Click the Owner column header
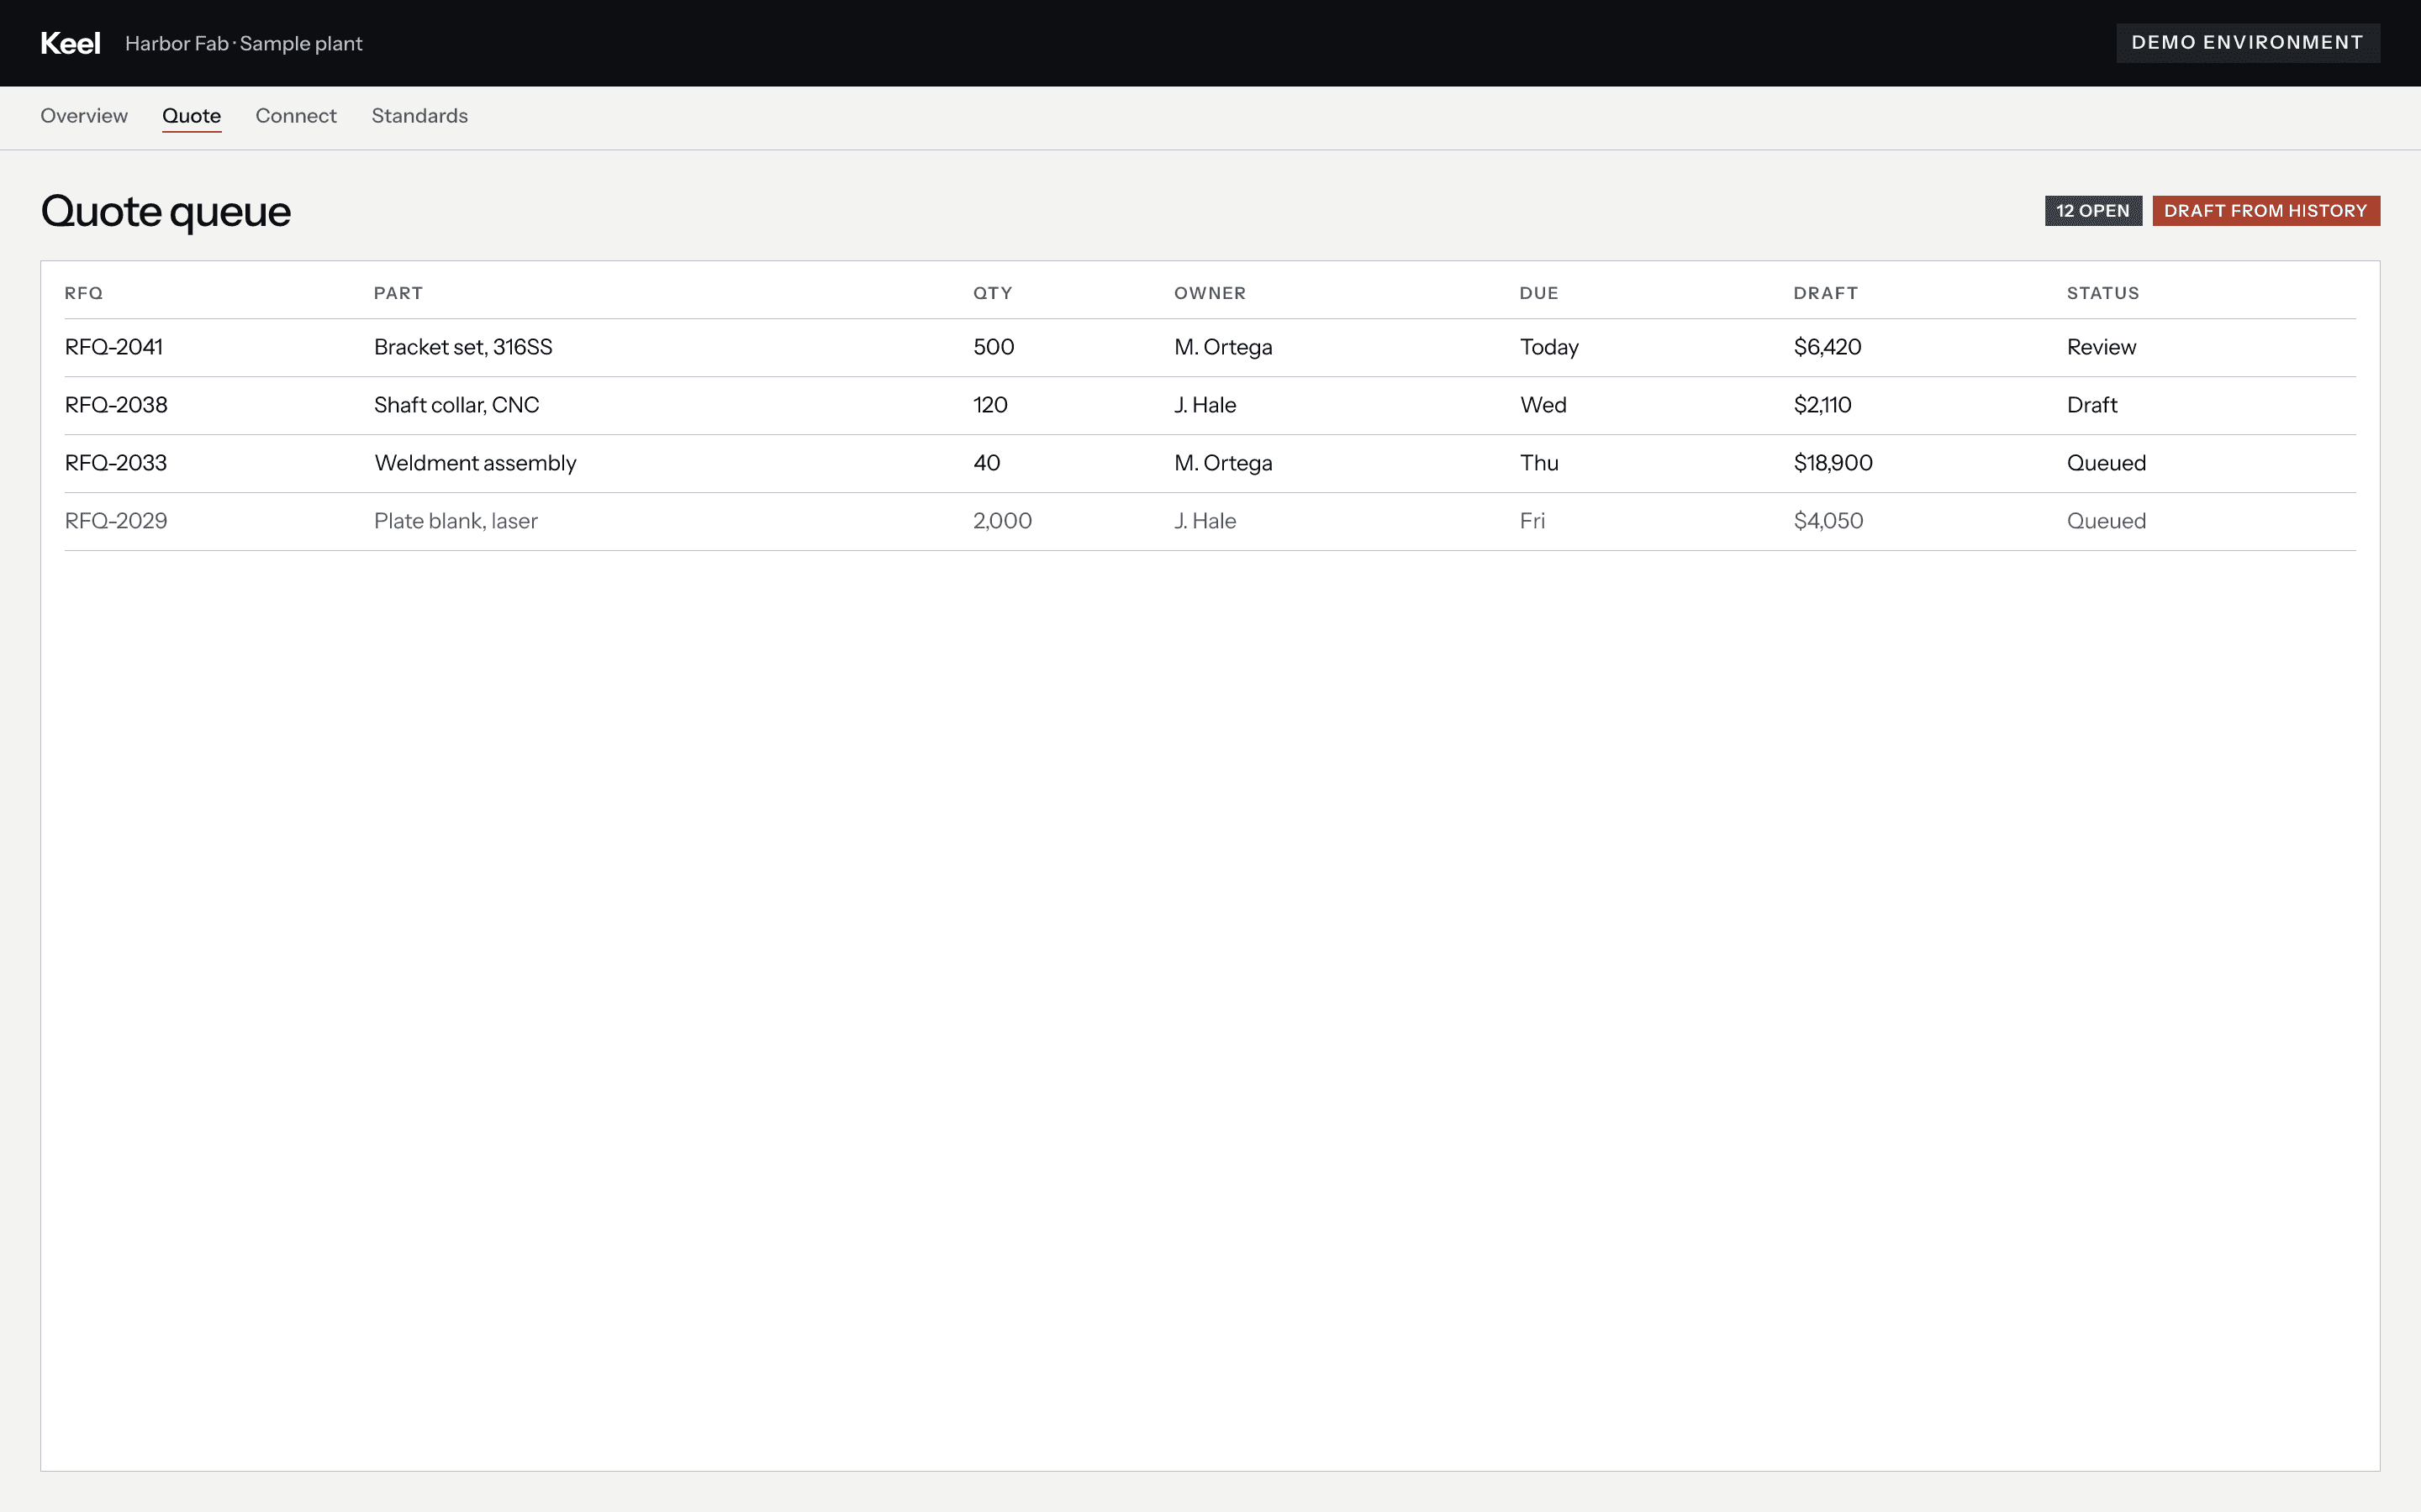Viewport: 2421px width, 1512px height. 1210,293
